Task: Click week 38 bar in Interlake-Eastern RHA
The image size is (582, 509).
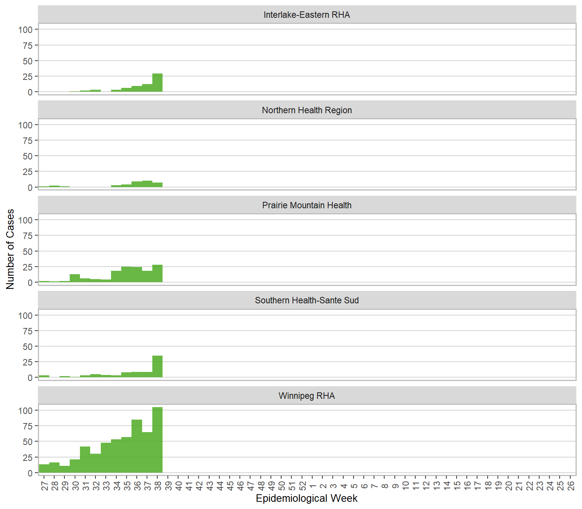Action: click(157, 83)
